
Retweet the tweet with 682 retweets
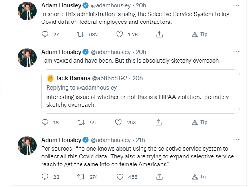coord(81,34)
